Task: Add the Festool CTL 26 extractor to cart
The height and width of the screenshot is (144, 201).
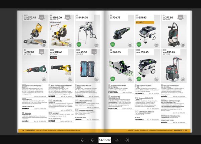Action: (x=156, y=79)
